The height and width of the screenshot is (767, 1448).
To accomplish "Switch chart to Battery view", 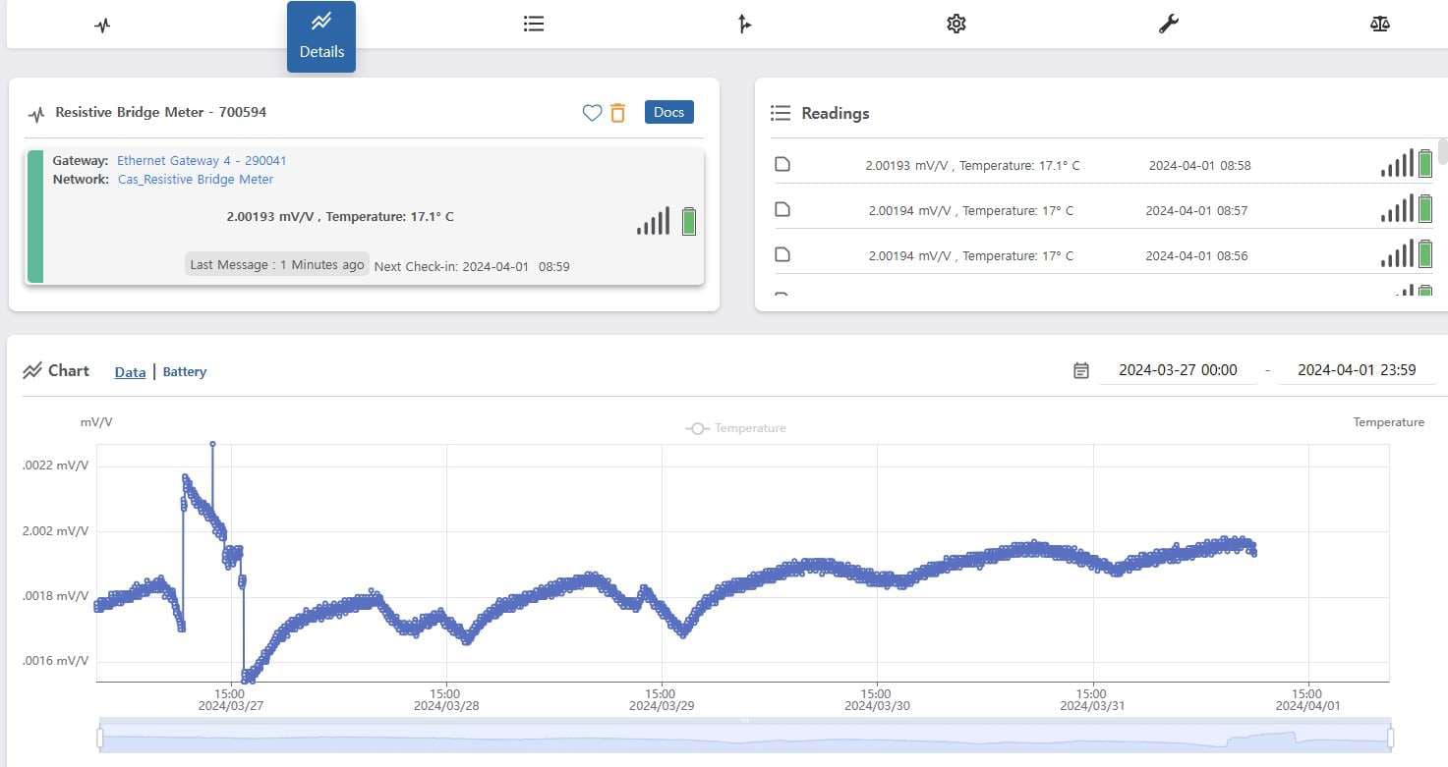I will (185, 372).
